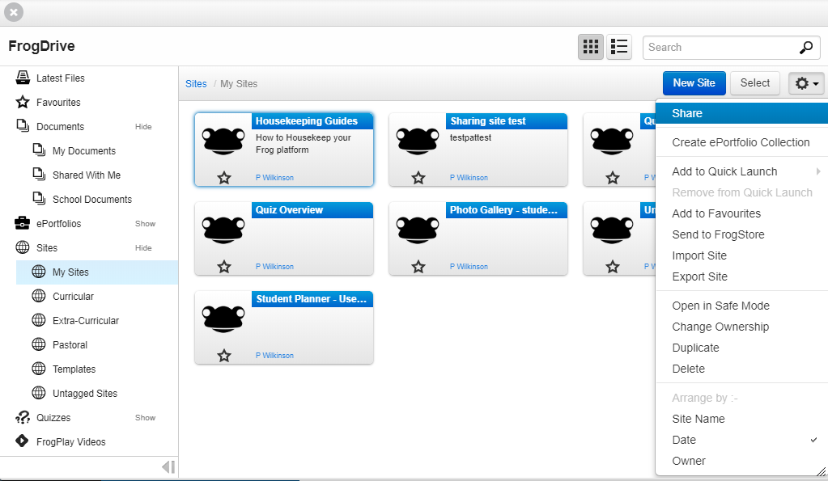Click the Select button
Image resolution: width=828 pixels, height=481 pixels.
[754, 83]
